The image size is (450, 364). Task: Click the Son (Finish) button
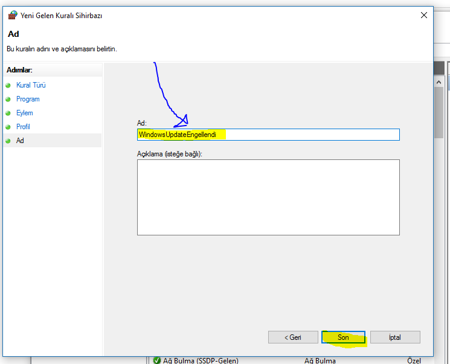tap(343, 337)
